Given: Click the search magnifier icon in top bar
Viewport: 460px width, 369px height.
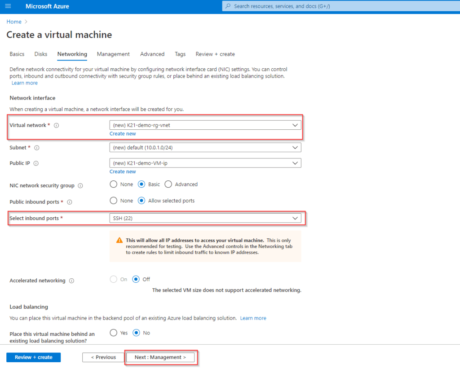Looking at the screenshot, I should [229, 6].
